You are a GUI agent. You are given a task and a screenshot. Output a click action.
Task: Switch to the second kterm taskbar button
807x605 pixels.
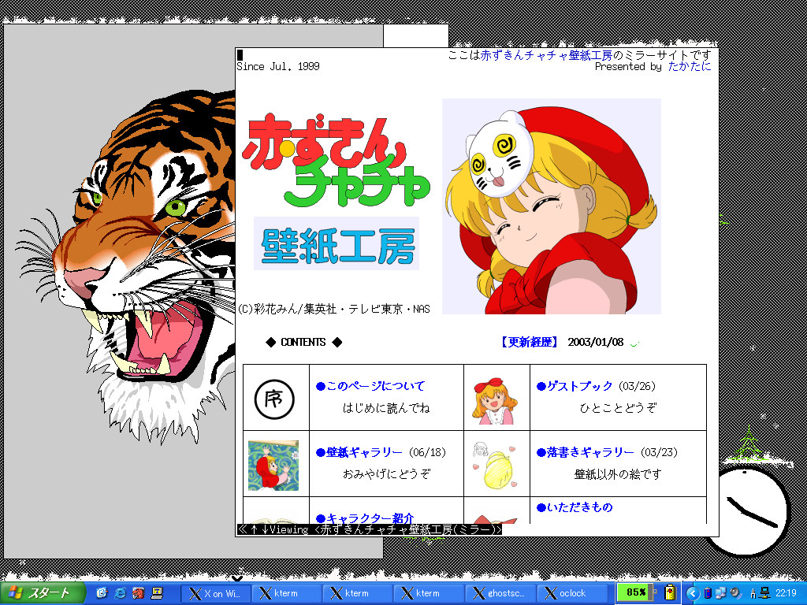point(359,594)
